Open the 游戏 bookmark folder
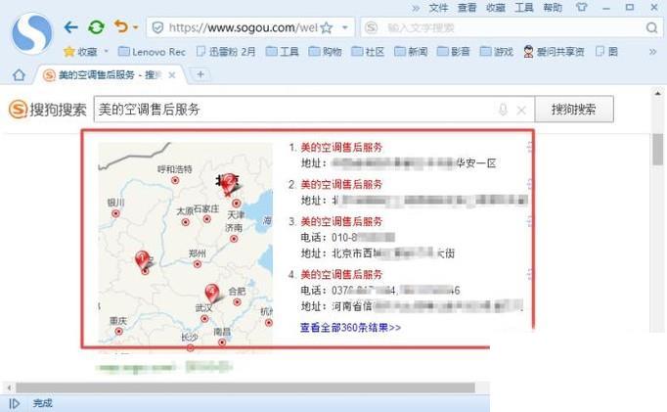 tap(497, 52)
